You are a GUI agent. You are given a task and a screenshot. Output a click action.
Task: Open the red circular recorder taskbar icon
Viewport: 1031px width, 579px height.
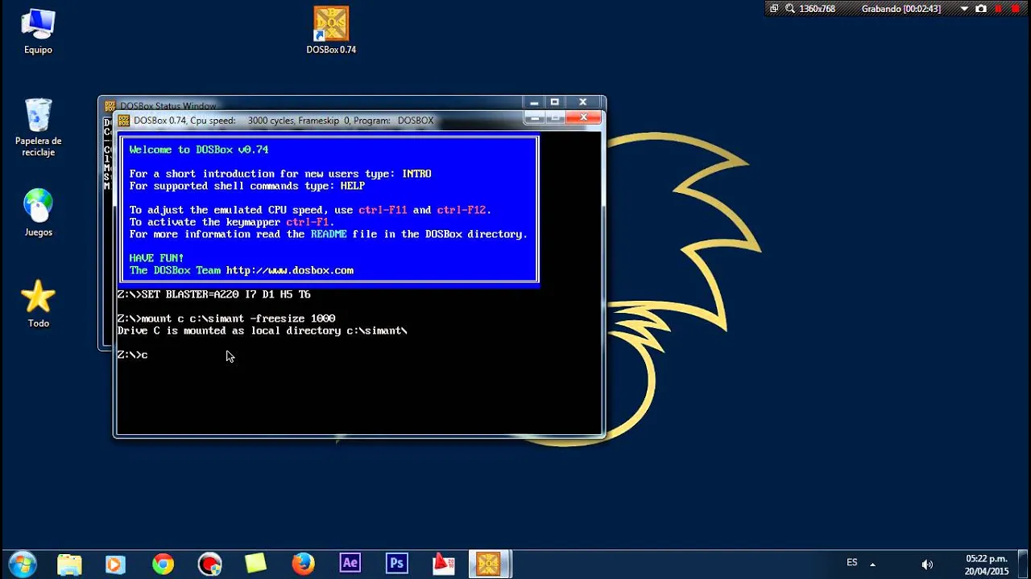pos(209,564)
